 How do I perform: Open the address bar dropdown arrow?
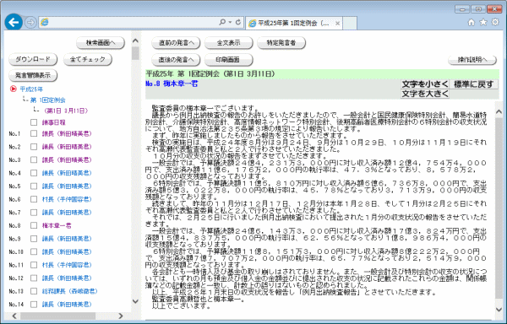(230, 22)
